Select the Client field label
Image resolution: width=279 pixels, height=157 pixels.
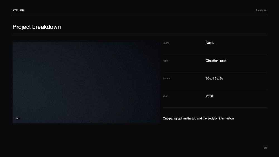[166, 43]
